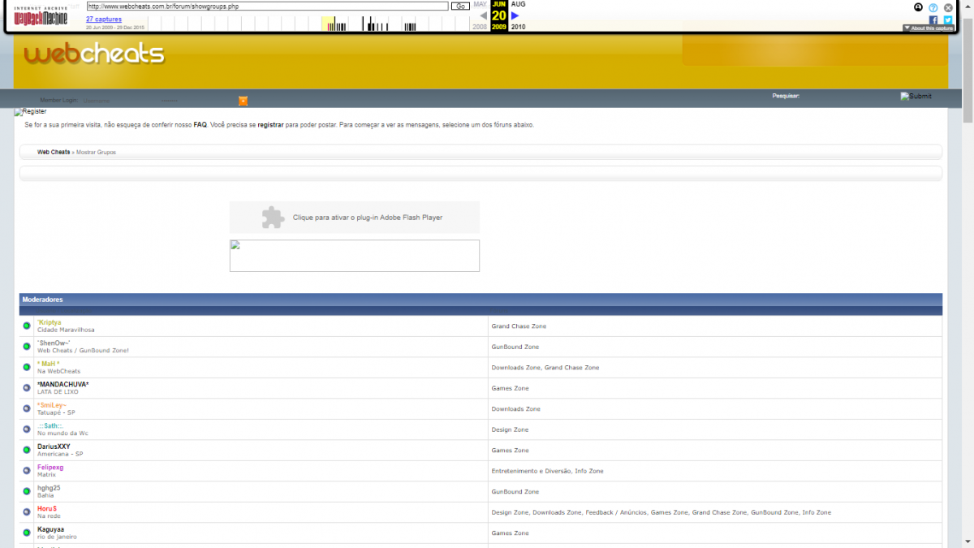Share capture on Facebook
This screenshot has height=548, width=974.
pyautogui.click(x=933, y=20)
